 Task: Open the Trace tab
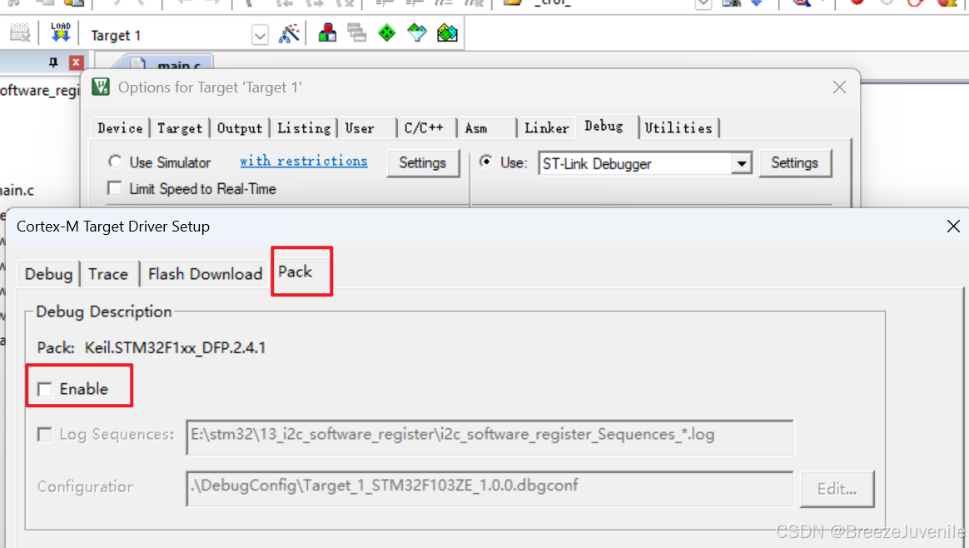pyautogui.click(x=109, y=274)
